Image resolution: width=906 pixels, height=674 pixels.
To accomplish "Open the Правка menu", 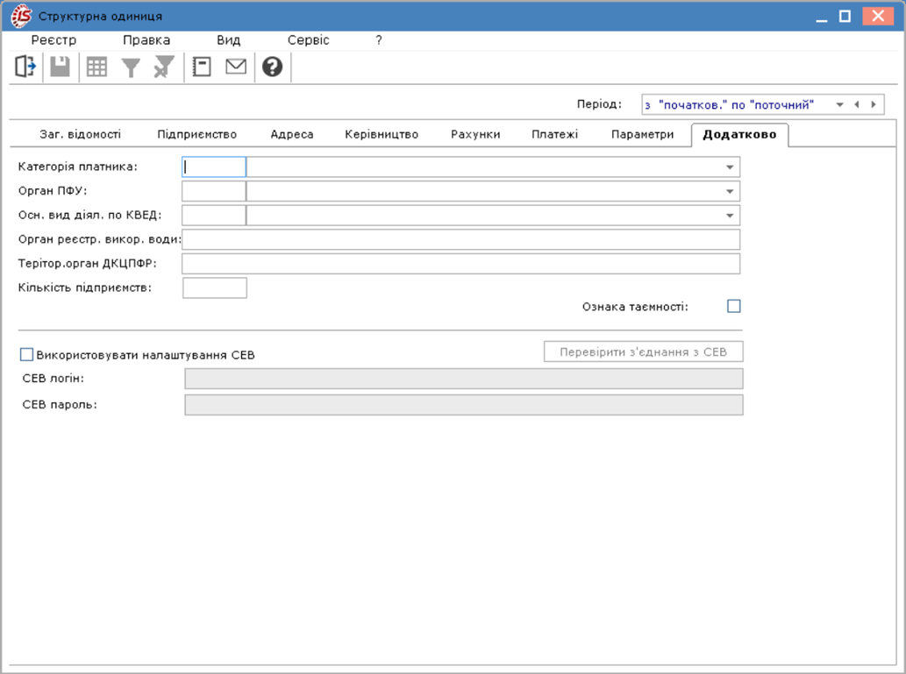I will pyautogui.click(x=146, y=39).
